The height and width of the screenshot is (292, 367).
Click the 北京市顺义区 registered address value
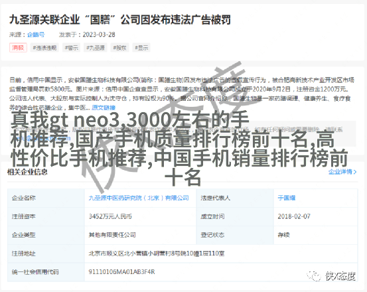pos(157,254)
